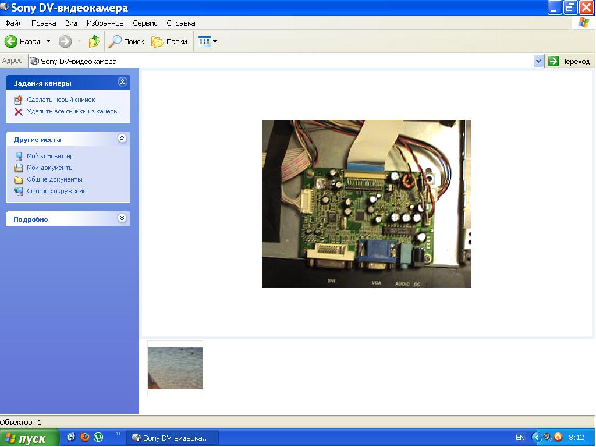Collapse the Задания камеры panel
This screenshot has height=447, width=596.
(122, 82)
